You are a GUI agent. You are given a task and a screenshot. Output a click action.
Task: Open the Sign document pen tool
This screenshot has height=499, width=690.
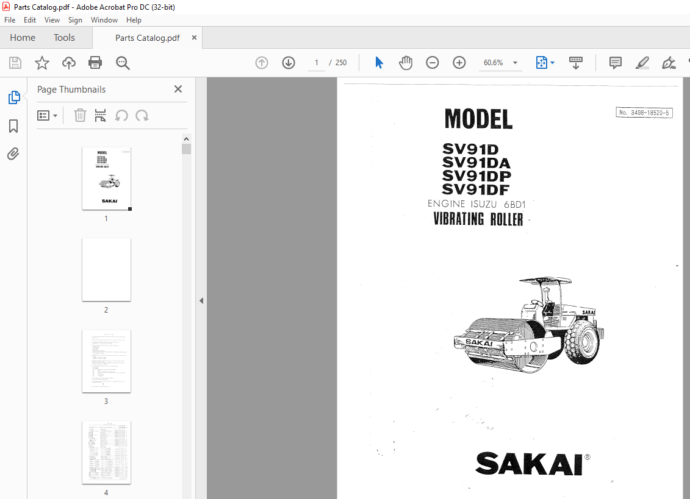coord(669,63)
